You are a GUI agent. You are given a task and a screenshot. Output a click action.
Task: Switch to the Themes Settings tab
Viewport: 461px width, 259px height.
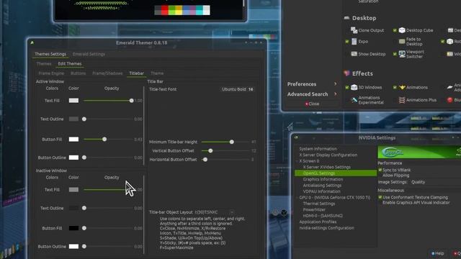(x=50, y=54)
